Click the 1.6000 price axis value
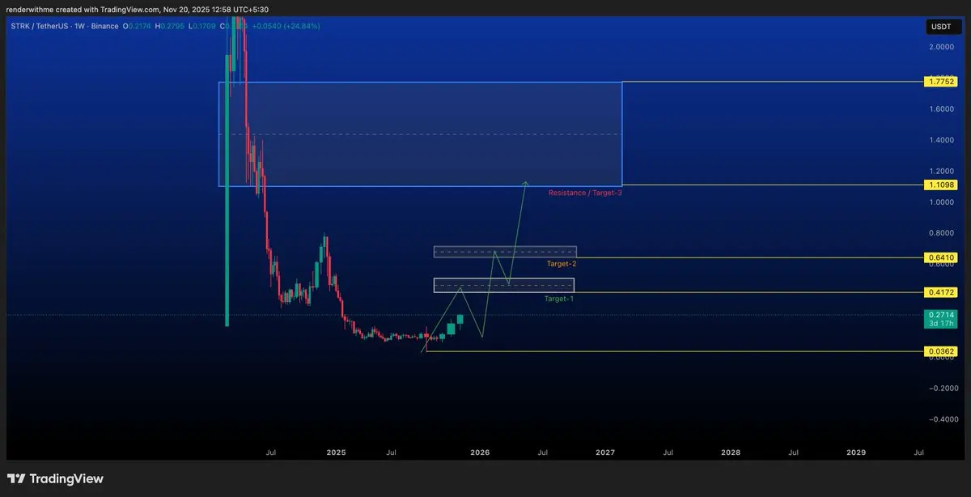The width and height of the screenshot is (971, 497). (x=943, y=109)
